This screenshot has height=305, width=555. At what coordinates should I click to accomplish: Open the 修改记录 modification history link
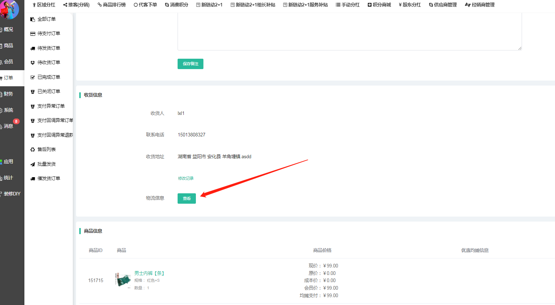tap(186, 178)
